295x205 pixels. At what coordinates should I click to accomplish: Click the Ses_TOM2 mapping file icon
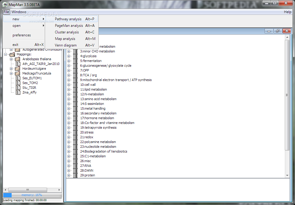pos(18,83)
